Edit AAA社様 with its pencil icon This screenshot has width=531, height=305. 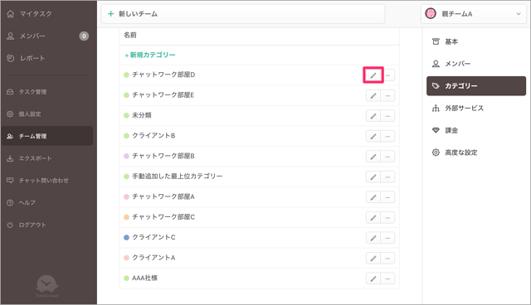(x=373, y=278)
